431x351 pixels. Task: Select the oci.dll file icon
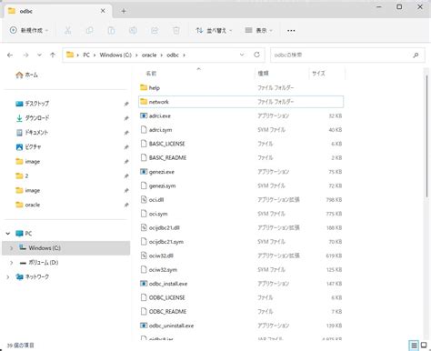[x=144, y=200]
